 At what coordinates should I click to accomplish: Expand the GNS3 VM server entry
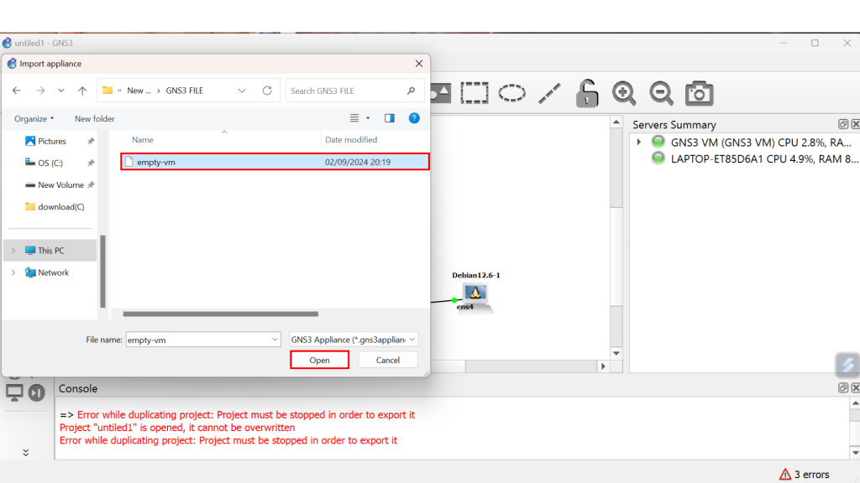click(x=640, y=142)
